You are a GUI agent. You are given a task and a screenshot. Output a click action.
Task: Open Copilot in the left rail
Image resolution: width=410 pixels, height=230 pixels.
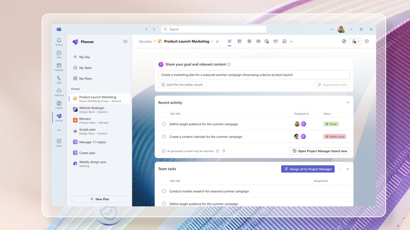59,104
